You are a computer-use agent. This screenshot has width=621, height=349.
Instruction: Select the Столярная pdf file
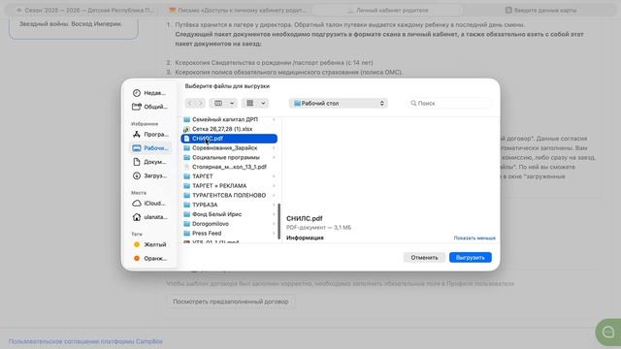[x=229, y=167]
